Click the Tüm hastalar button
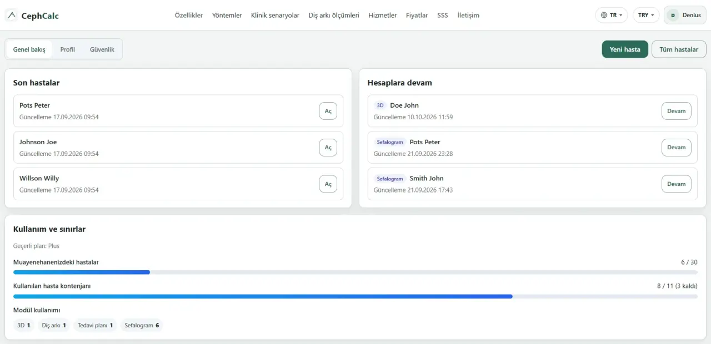Image resolution: width=711 pixels, height=344 pixels. (679, 49)
